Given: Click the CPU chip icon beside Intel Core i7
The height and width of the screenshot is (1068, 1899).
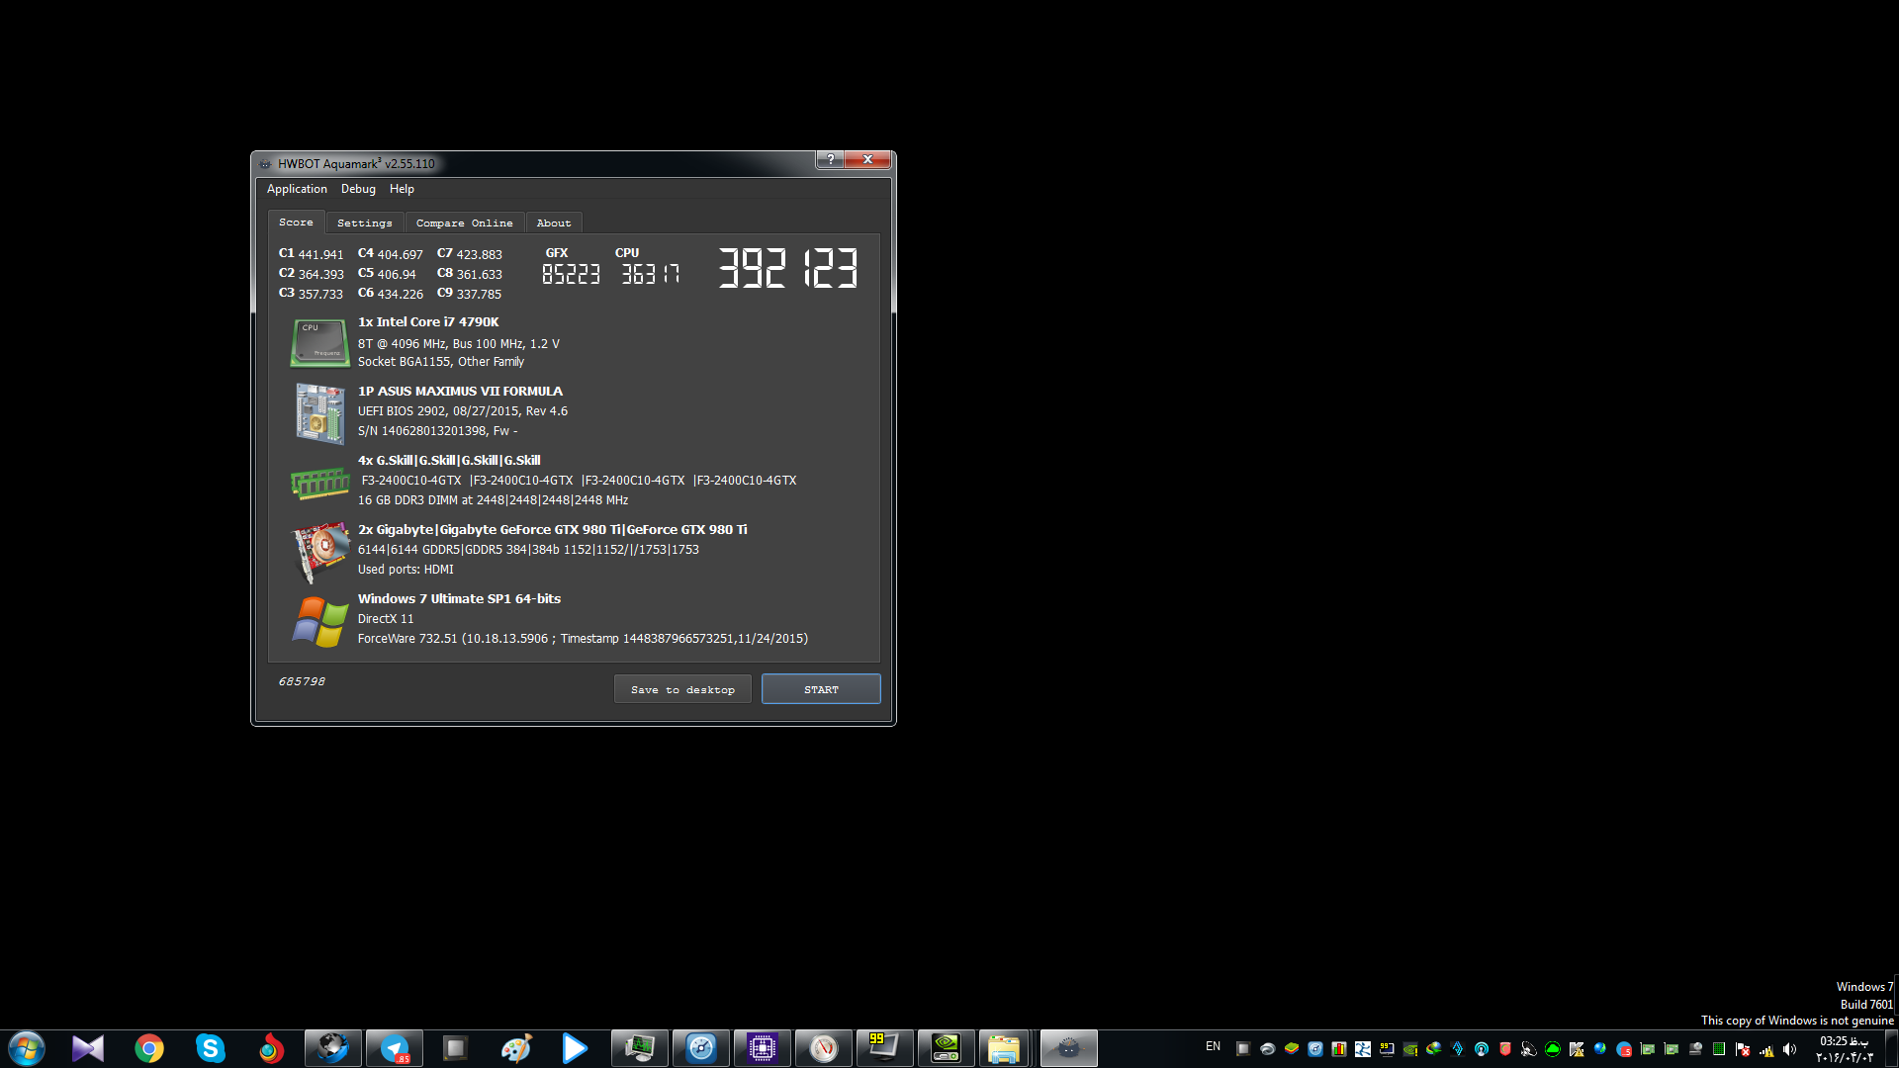Looking at the screenshot, I should [319, 342].
